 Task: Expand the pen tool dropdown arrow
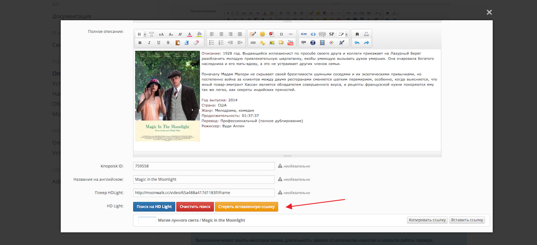[346, 34]
